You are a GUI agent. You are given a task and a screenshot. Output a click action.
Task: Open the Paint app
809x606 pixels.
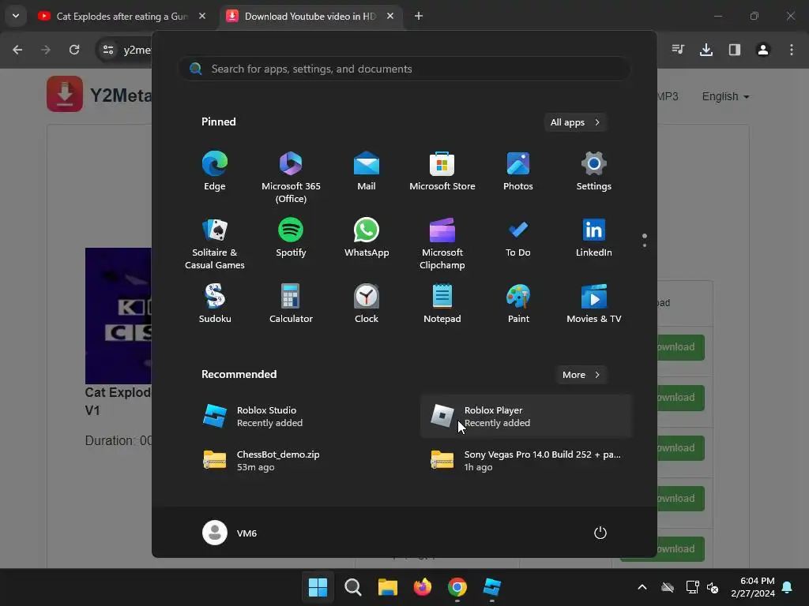tap(518, 304)
